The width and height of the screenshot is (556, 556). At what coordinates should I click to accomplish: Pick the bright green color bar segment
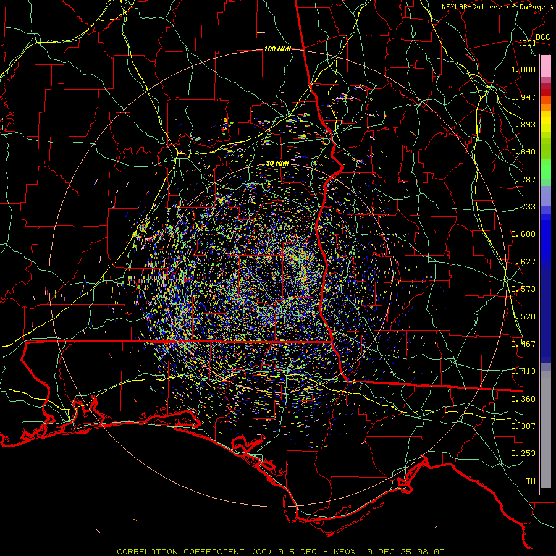click(545, 169)
